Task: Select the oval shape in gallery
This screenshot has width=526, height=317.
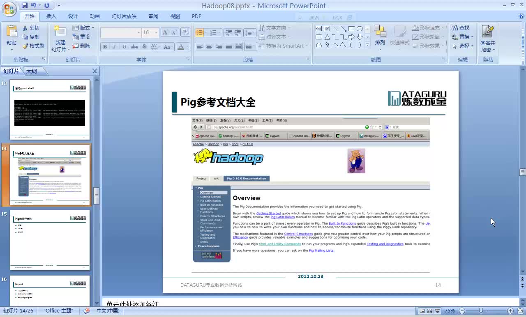Action: tap(360, 29)
